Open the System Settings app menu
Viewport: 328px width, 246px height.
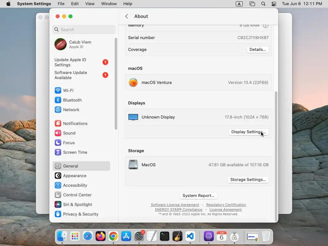(x=34, y=4)
